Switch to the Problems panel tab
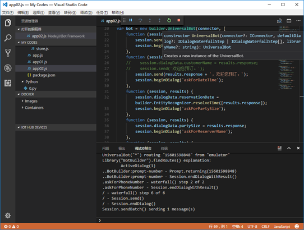 105,148
